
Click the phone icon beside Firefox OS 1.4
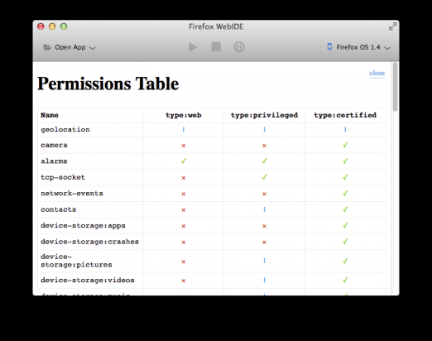pyautogui.click(x=329, y=46)
